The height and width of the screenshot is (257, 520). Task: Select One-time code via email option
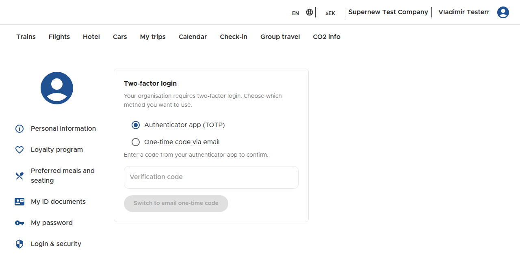point(136,142)
